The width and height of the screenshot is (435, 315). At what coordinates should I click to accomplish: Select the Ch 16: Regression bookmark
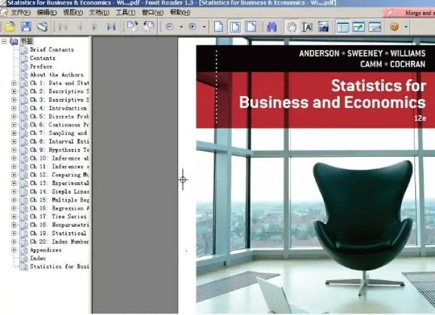(59, 208)
